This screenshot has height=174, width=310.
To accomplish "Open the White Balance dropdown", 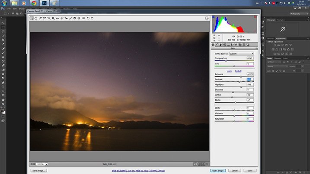I will pos(241,54).
